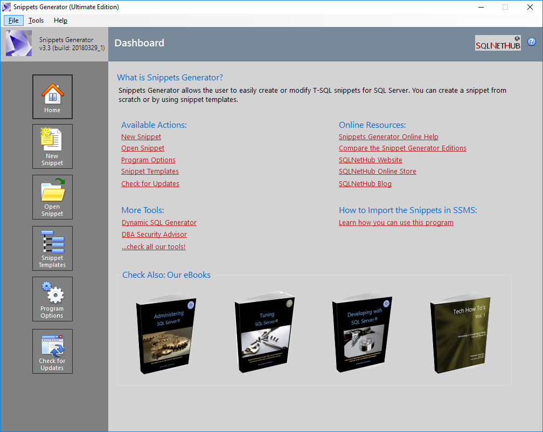Screen dimensions: 543x432
Task: Open the Developing with SQL Server ebook
Action: coord(362,333)
